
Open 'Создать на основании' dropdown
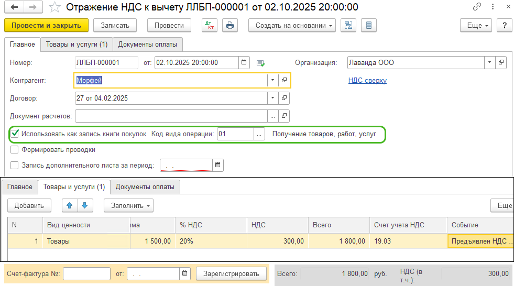coord(292,25)
